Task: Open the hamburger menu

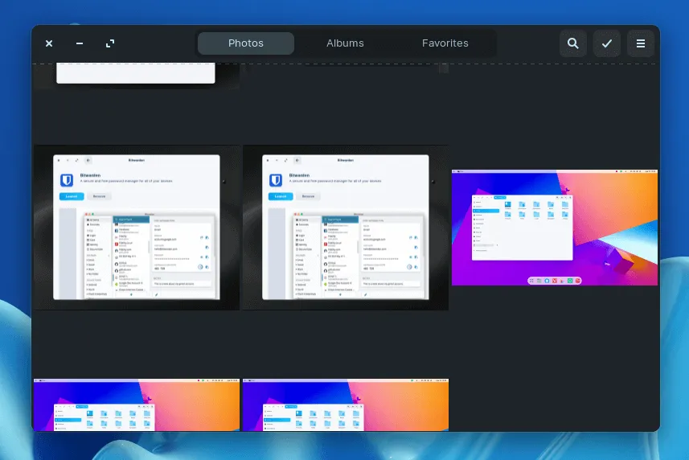Action: tap(640, 43)
